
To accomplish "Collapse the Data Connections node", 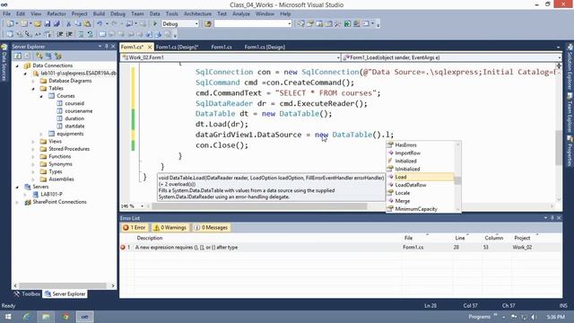I will 17,65.
